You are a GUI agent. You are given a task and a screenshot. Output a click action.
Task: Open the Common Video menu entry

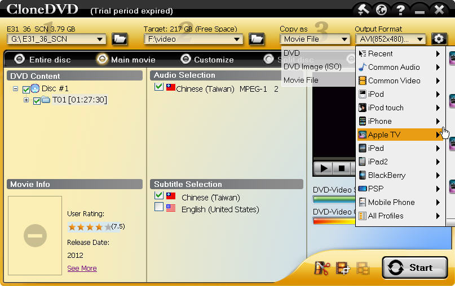tap(400, 81)
